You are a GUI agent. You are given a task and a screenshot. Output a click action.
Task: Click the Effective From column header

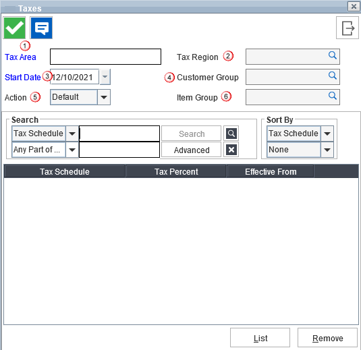tap(271, 172)
